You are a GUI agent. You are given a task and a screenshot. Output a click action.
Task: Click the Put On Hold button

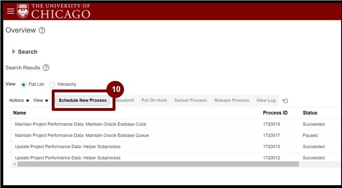[154, 100]
